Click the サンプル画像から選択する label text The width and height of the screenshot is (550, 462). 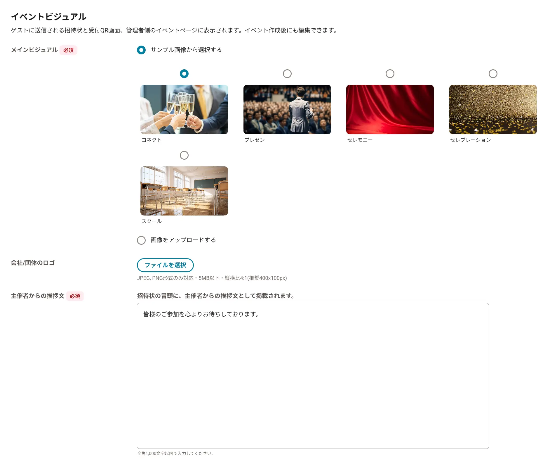pos(186,50)
